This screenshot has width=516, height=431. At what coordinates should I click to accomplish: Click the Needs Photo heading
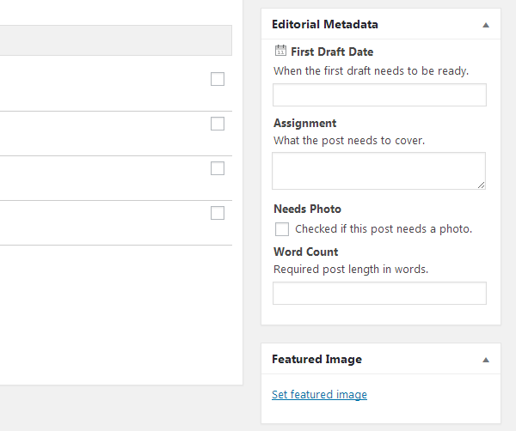307,209
